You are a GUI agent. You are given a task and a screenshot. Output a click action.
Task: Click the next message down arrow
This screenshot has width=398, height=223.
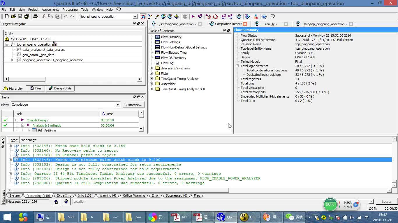66,202
